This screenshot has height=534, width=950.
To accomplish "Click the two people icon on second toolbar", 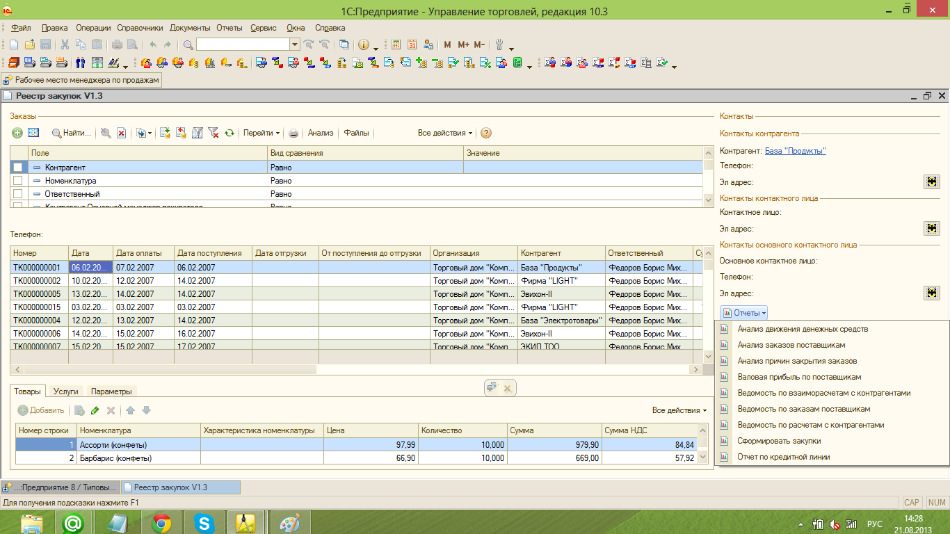I will (80, 63).
